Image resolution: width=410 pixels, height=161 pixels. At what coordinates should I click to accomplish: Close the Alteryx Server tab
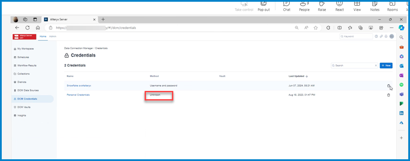(94, 20)
